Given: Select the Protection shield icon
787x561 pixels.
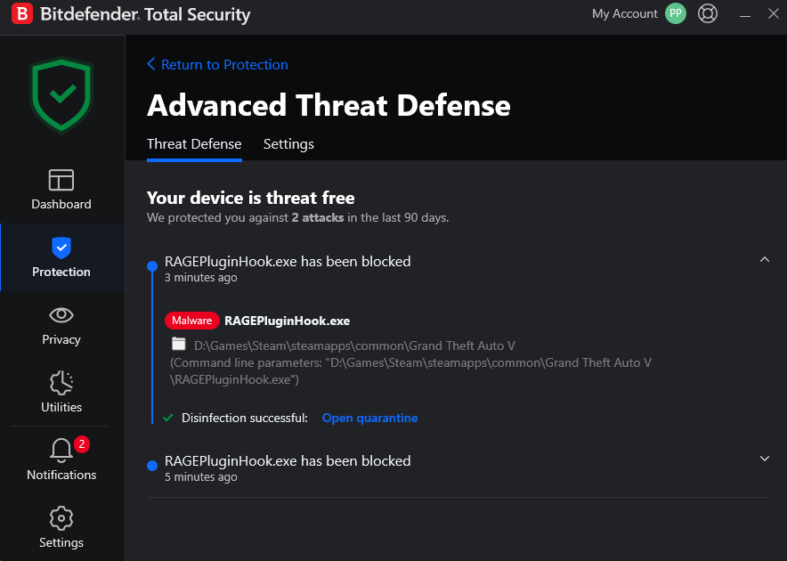Looking at the screenshot, I should click(61, 248).
